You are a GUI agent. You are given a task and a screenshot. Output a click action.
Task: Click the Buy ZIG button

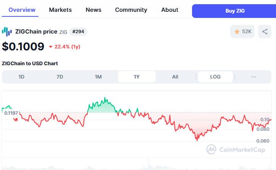[x=234, y=11]
